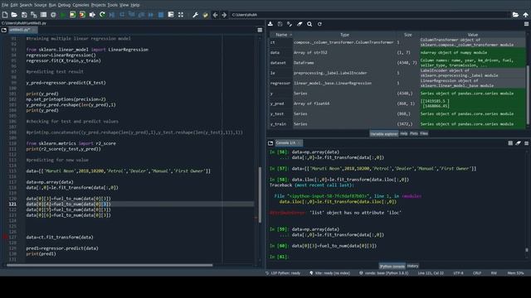The width and height of the screenshot is (531, 298).
Task: Change to the parent directory
Action: pos(525,15)
